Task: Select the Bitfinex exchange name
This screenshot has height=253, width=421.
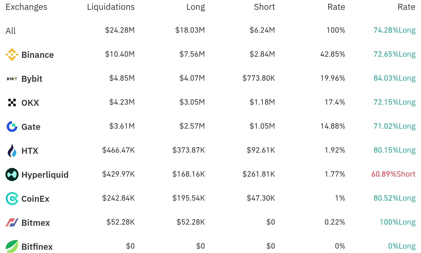Action: tap(37, 247)
